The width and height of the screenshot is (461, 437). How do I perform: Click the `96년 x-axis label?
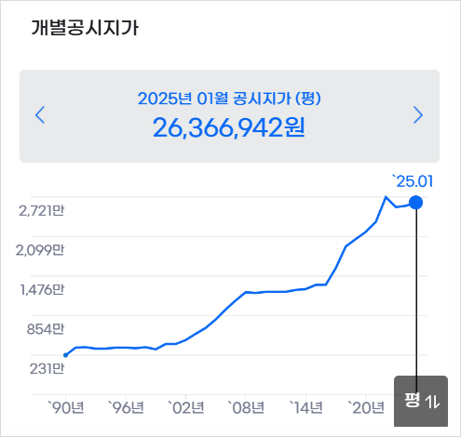coord(126,407)
